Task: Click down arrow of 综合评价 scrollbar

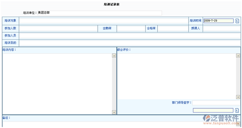Action: (238, 97)
